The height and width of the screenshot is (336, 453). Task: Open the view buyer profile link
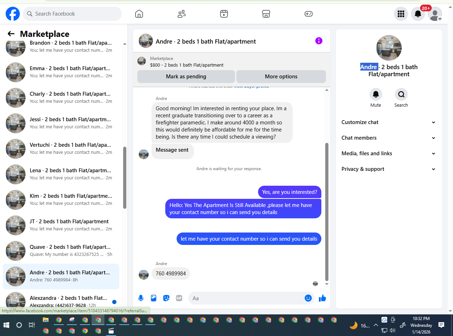coord(251,86)
